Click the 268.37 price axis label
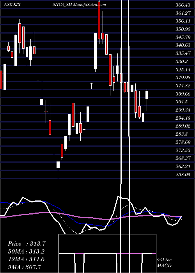The image size is (195, 273). pos(183,158)
